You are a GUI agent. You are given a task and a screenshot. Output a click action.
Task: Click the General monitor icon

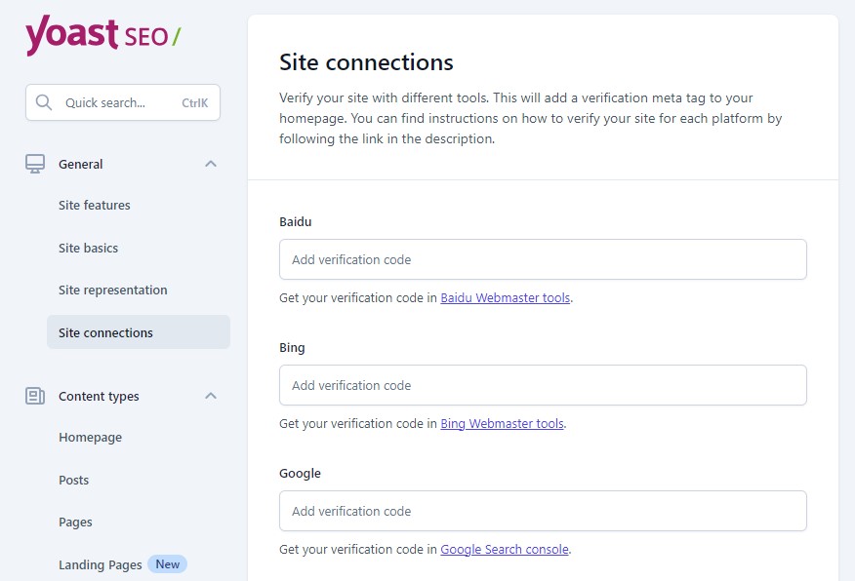coord(35,164)
